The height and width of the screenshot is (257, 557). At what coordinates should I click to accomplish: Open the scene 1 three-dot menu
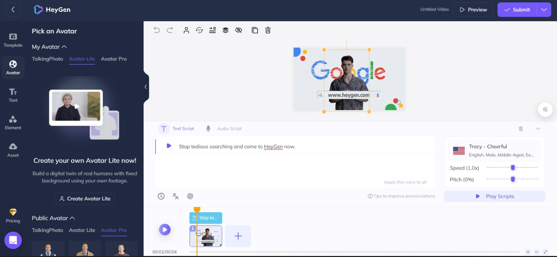216,231
